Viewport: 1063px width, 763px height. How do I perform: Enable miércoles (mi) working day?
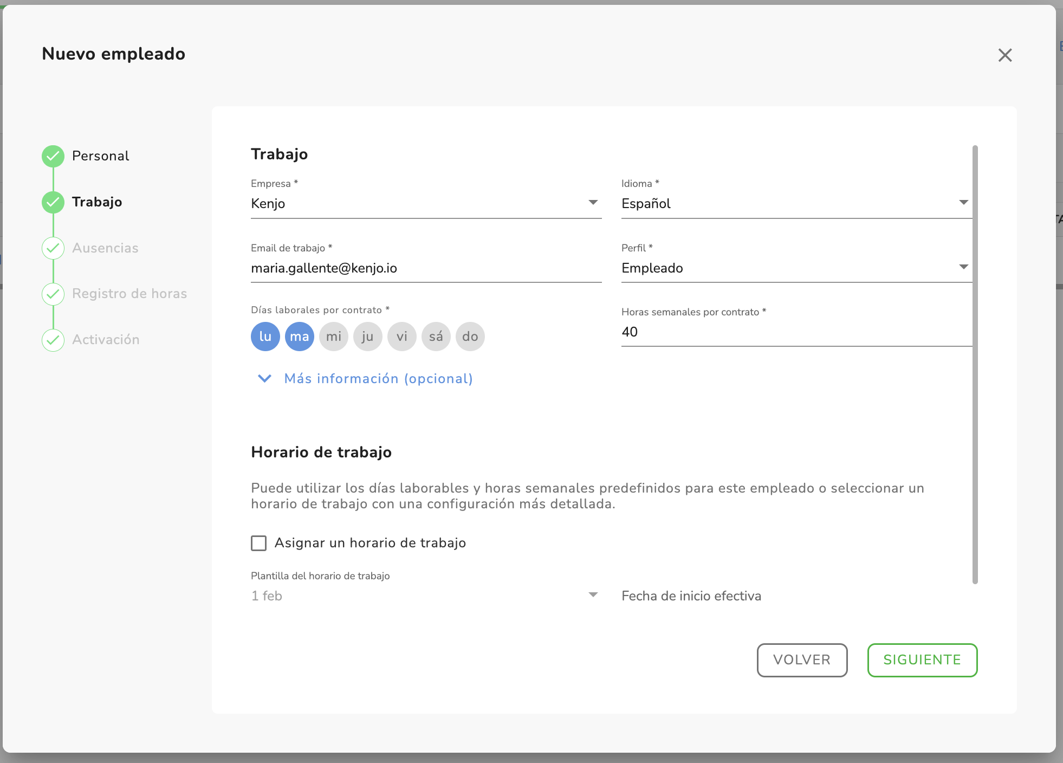[334, 337]
